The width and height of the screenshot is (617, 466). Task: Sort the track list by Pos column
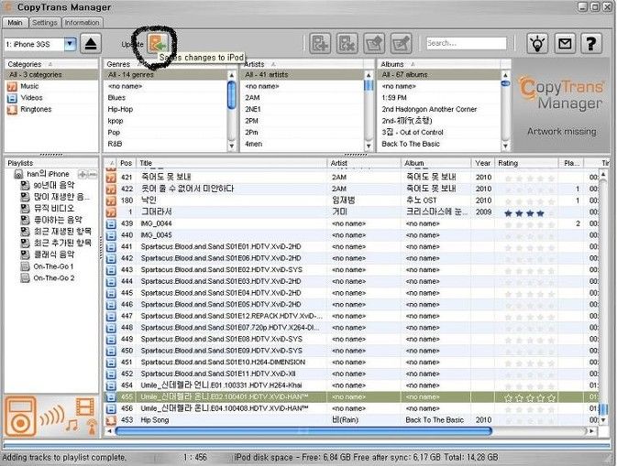[x=126, y=163]
